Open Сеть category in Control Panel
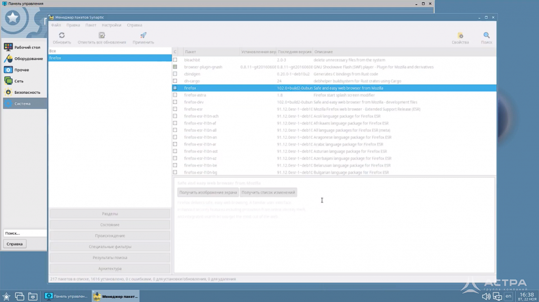 click(x=25, y=81)
